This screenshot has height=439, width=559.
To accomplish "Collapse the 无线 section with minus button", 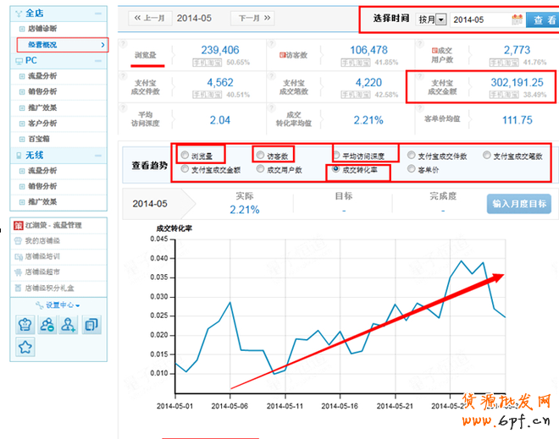I will click(x=98, y=156).
